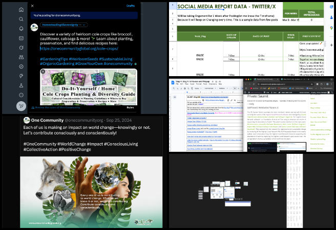Open the Help menu in Google Docs
Screen dimensions: 336x230
(220, 84)
